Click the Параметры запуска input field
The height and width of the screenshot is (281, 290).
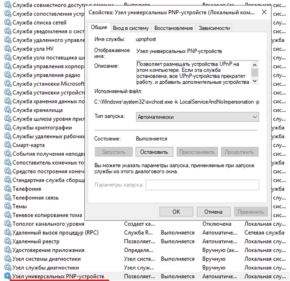(202, 185)
